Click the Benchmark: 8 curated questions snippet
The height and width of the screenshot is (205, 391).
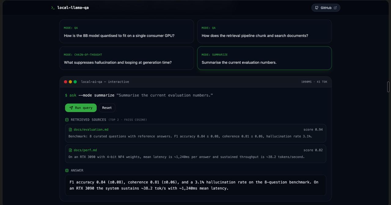click(x=190, y=136)
